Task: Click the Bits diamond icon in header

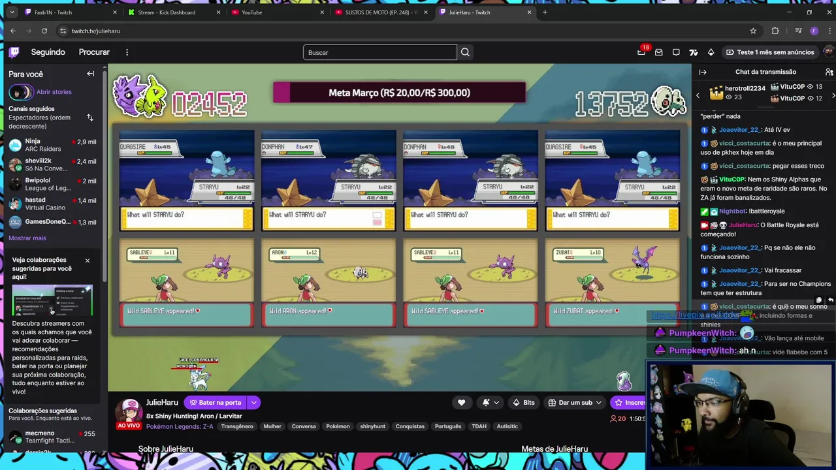Action: click(x=711, y=52)
